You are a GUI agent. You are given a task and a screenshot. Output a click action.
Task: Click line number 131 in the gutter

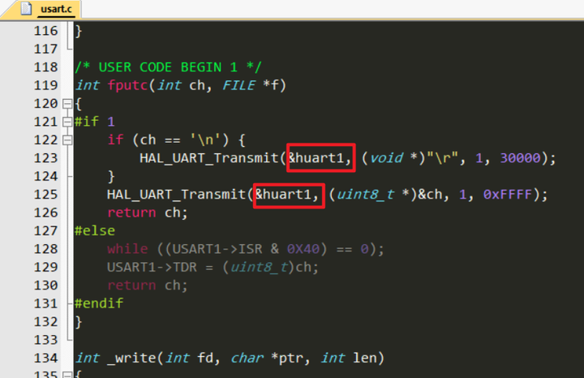pyautogui.click(x=45, y=303)
